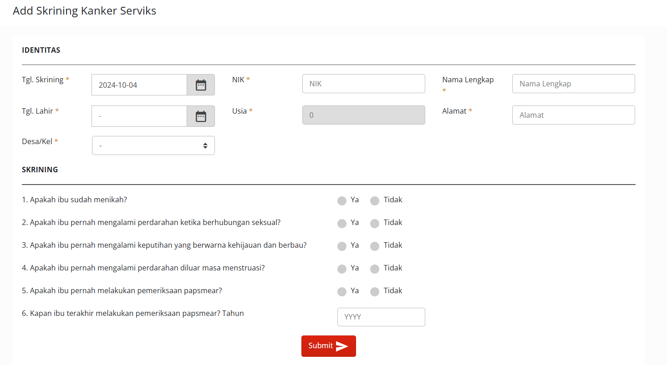Focus the Nama Lengkap input field
This screenshot has height=365, width=667.
574,84
